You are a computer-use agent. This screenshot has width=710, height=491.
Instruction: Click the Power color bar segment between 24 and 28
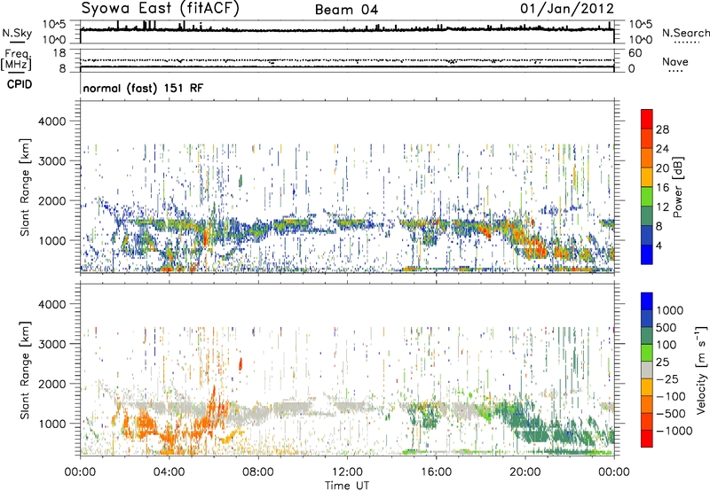(647, 138)
